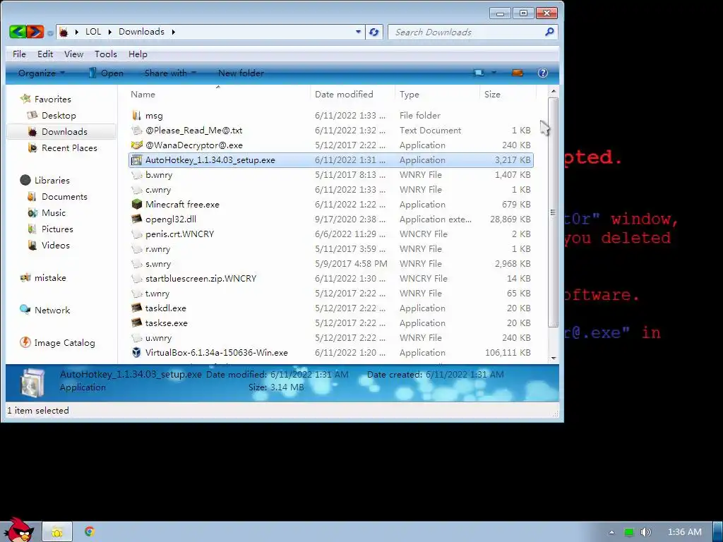The width and height of the screenshot is (723, 542).
Task: Click the file list scroll down arrow
Action: 554,358
